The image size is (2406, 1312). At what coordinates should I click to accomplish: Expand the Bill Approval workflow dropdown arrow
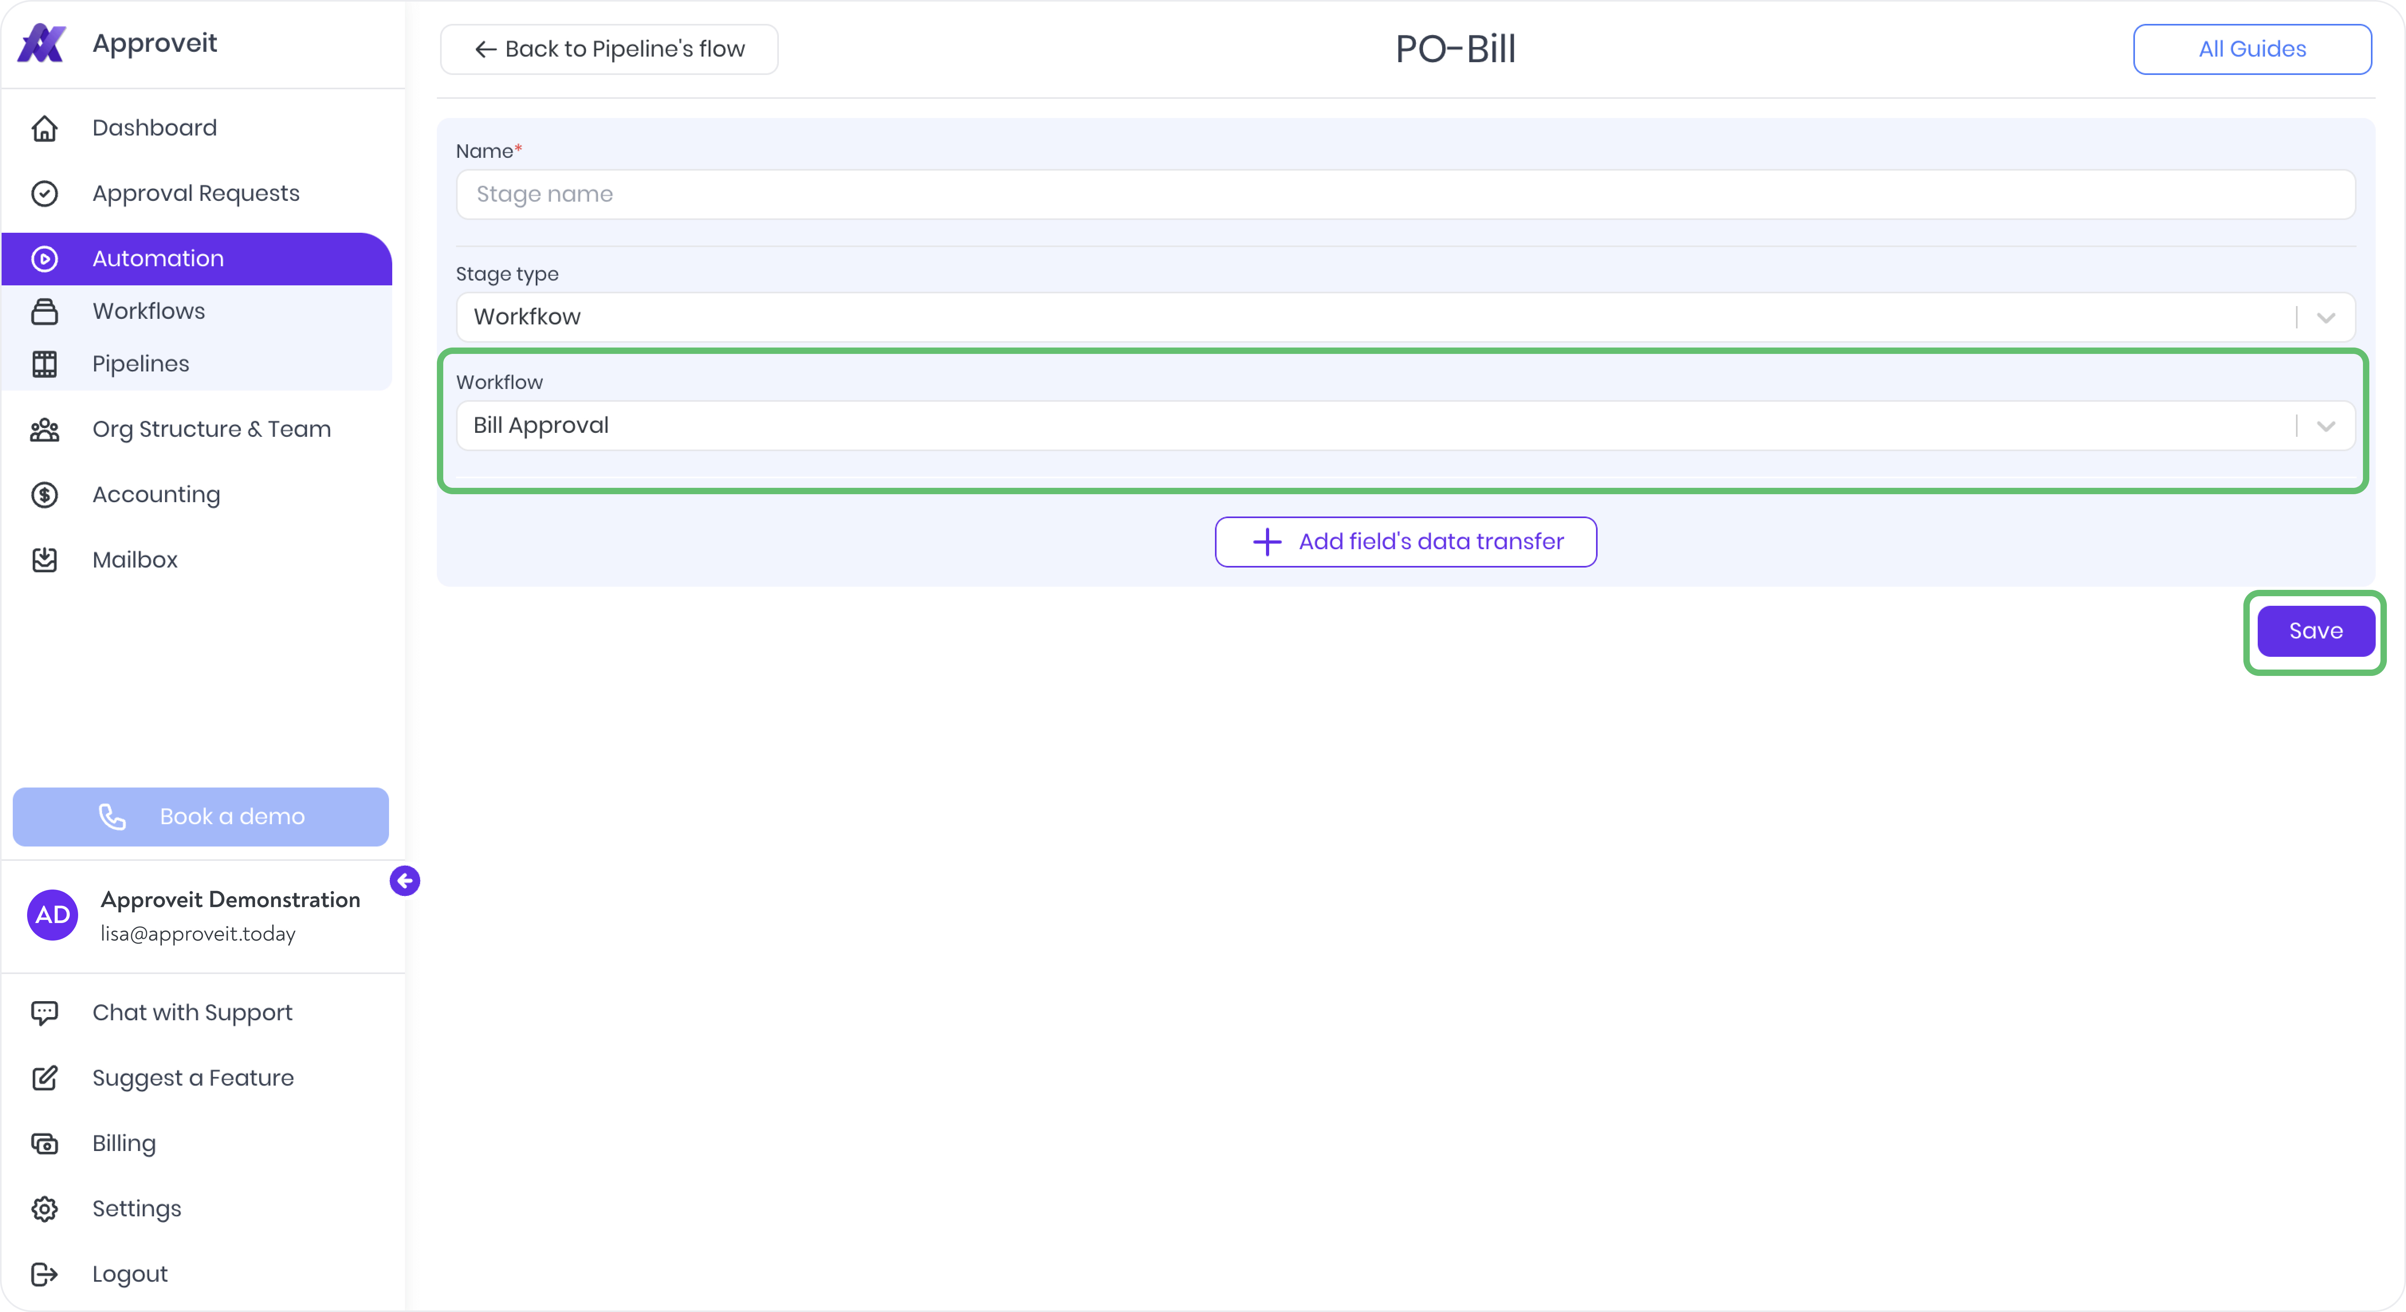coord(2325,426)
